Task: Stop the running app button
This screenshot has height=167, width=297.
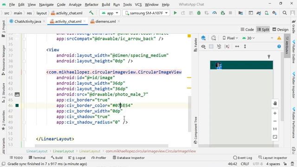Action: pyautogui.click(x=230, y=13)
